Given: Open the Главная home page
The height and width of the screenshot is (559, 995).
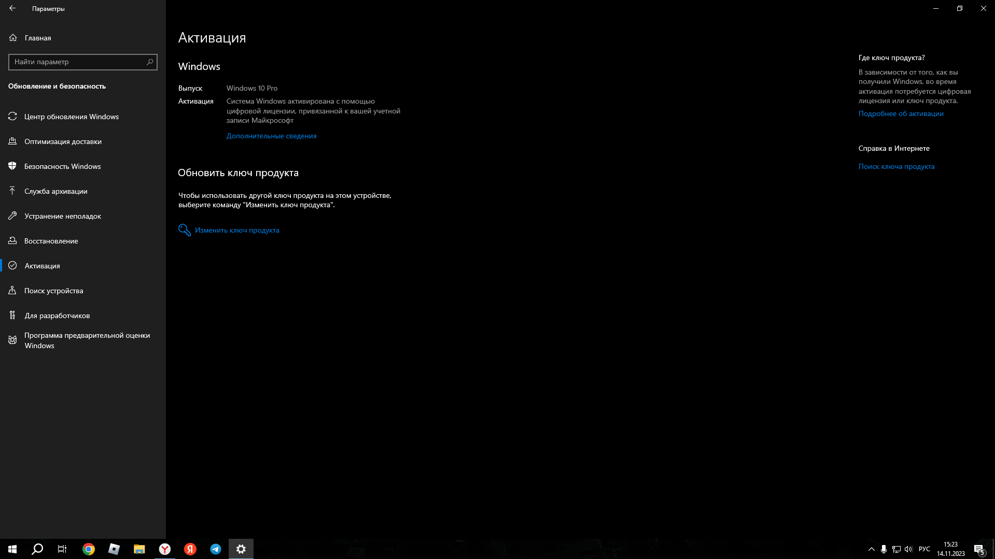Looking at the screenshot, I should click(x=83, y=38).
